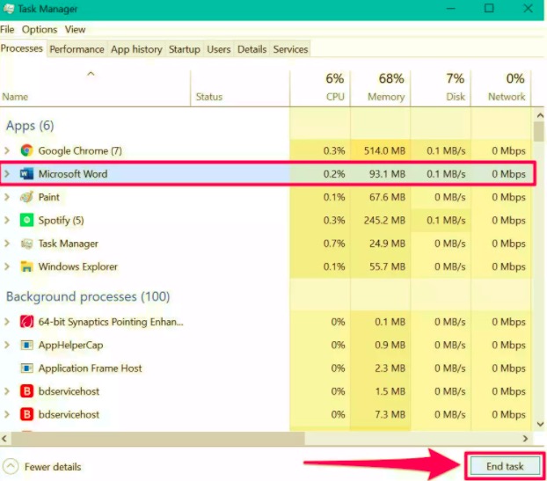The image size is (547, 481).
Task: Expand the Windows Explorer entry
Action: coord(7,266)
